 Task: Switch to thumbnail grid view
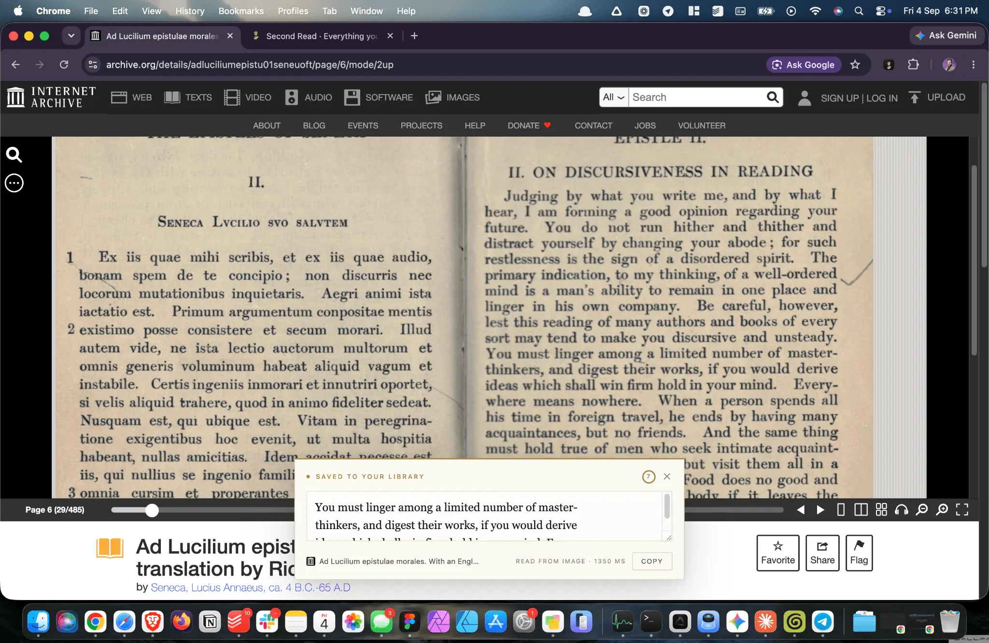881,510
